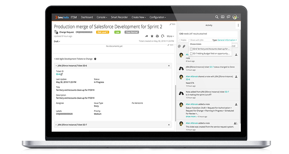Click Add Agile Development Tickets to Change
This screenshot has height=154, width=289.
73,59
